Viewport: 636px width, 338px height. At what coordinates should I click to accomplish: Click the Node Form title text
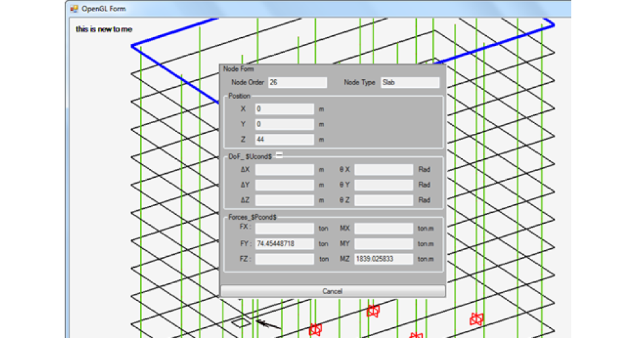pyautogui.click(x=238, y=69)
